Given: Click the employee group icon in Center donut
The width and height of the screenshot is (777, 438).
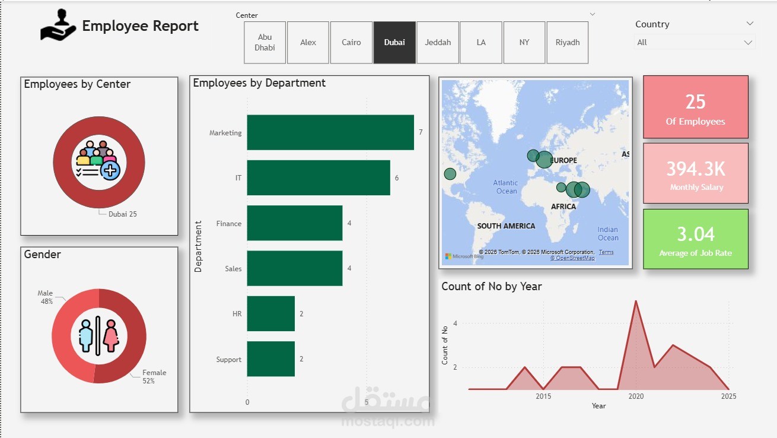Looking at the screenshot, I should tap(99, 161).
